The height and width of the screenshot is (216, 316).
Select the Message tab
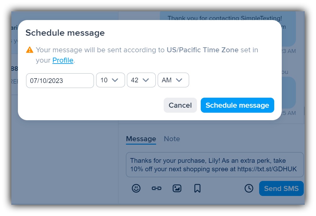[140, 139]
